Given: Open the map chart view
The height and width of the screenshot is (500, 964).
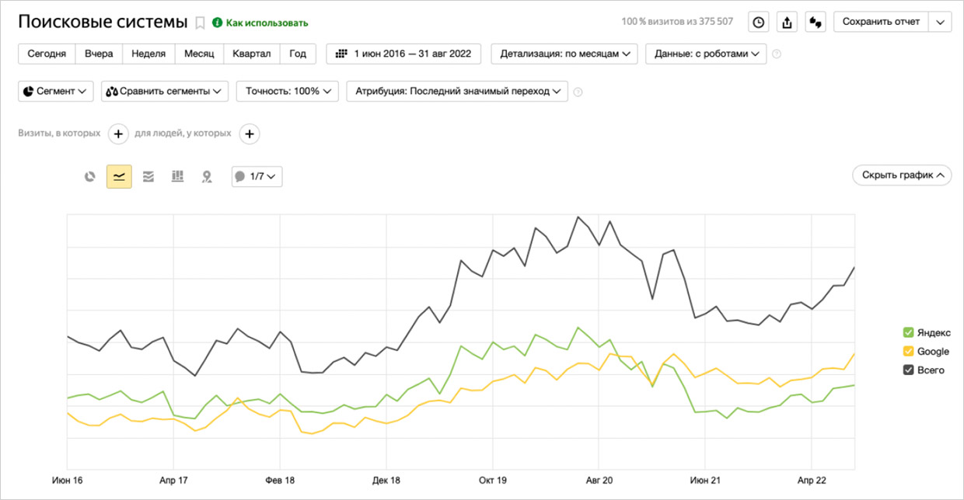Looking at the screenshot, I should click(207, 176).
